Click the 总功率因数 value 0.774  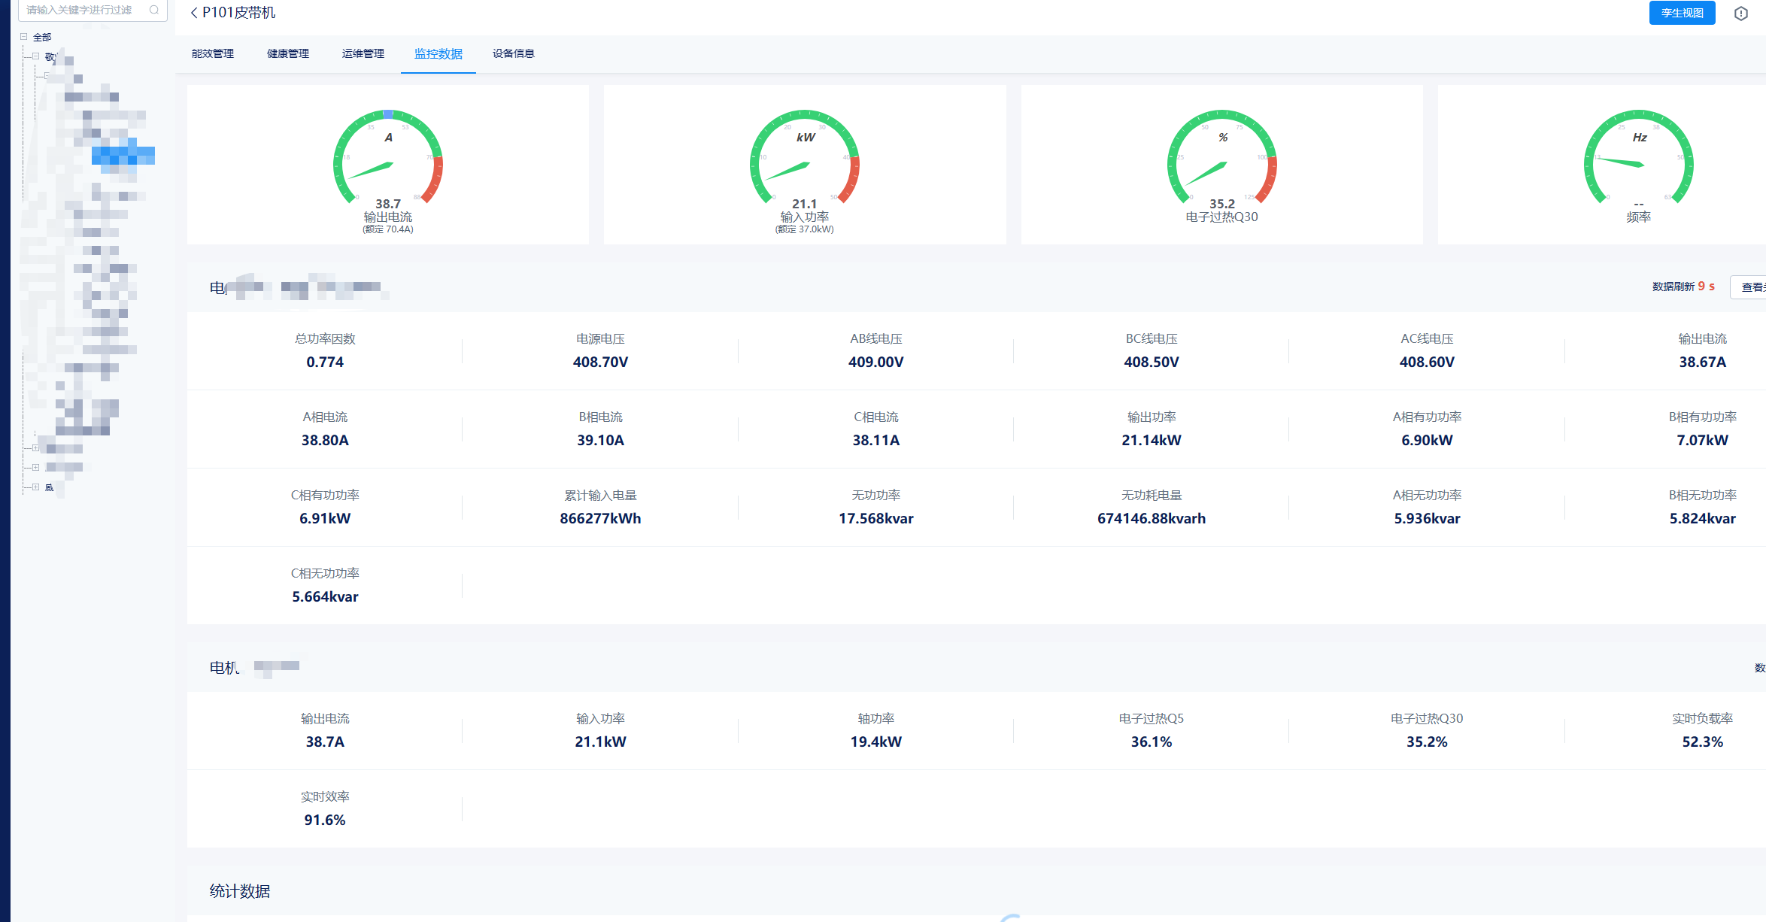[325, 362]
